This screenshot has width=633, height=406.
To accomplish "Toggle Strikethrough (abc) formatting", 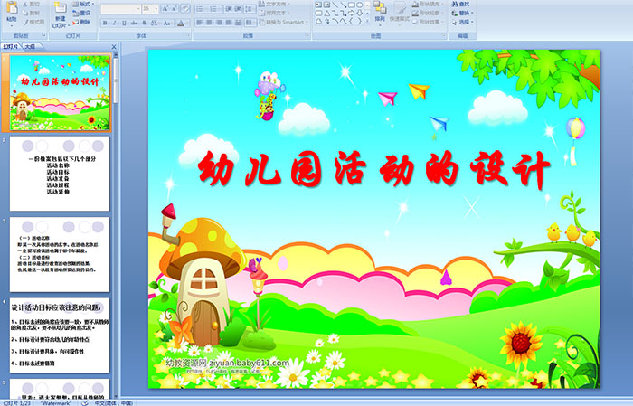I will [134, 23].
